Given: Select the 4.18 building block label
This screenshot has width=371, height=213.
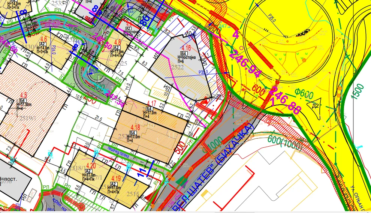Looking at the screenshot, I should coord(135,128).
